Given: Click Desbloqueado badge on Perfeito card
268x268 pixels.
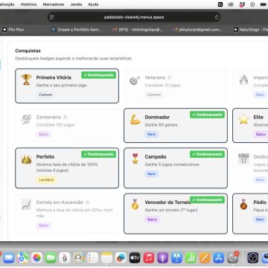Looking at the screenshot, I should pyautogui.click(x=98, y=154).
